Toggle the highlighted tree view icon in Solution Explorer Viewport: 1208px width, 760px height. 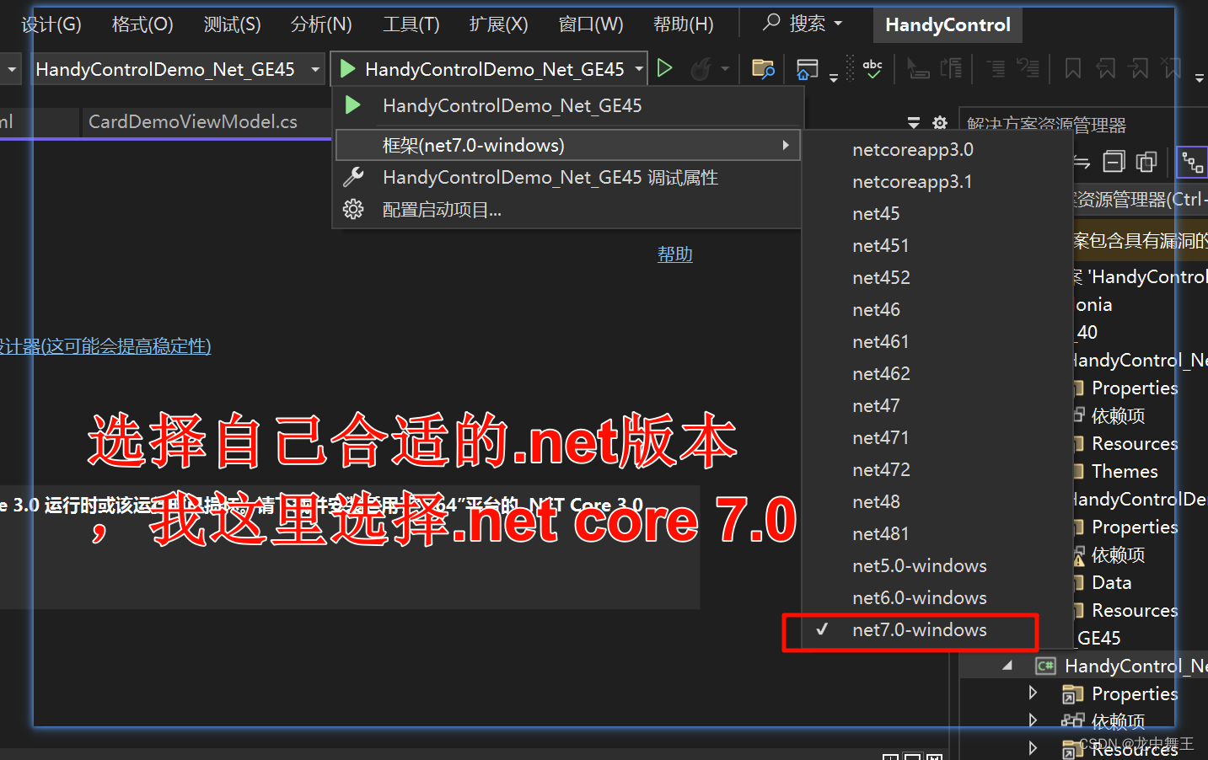tap(1192, 162)
